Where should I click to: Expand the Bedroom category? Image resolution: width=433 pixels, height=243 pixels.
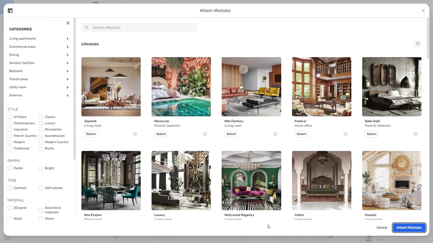pos(39,71)
